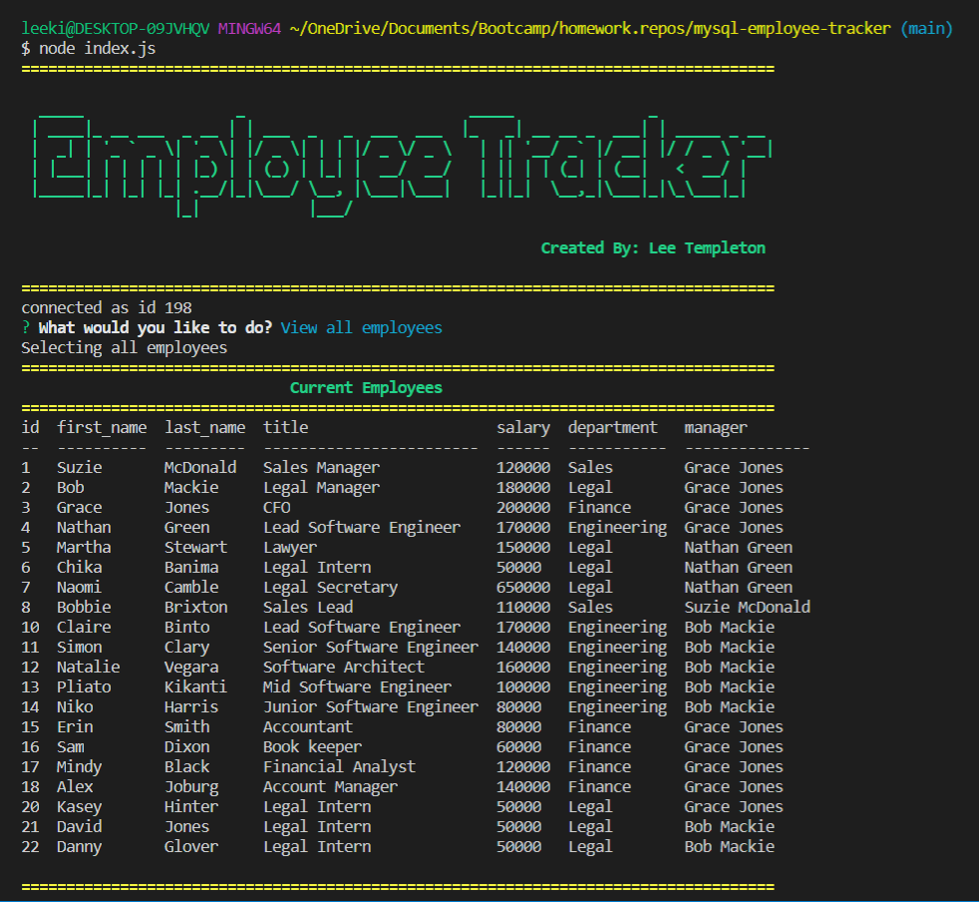Click the 'last_name' column header
Screen dimensions: 979x902
pyautogui.click(x=204, y=428)
